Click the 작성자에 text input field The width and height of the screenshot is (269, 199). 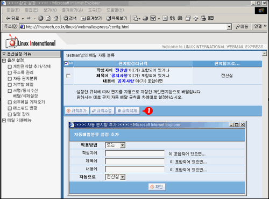tap(135, 153)
